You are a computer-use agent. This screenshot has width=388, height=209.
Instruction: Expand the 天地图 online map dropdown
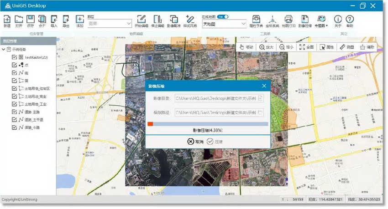[224, 23]
